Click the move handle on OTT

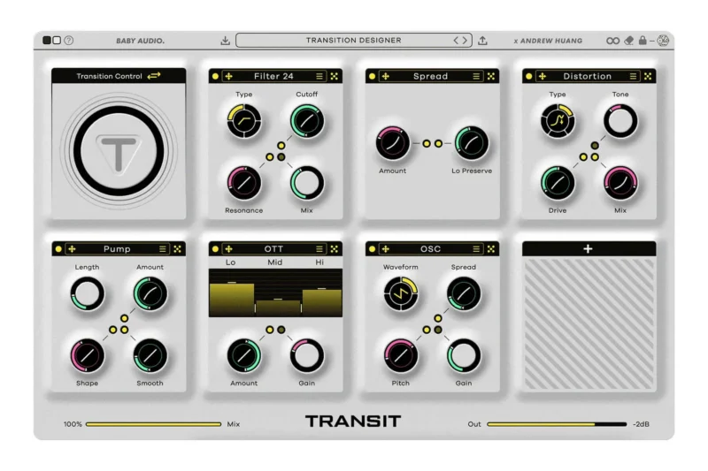(229, 249)
